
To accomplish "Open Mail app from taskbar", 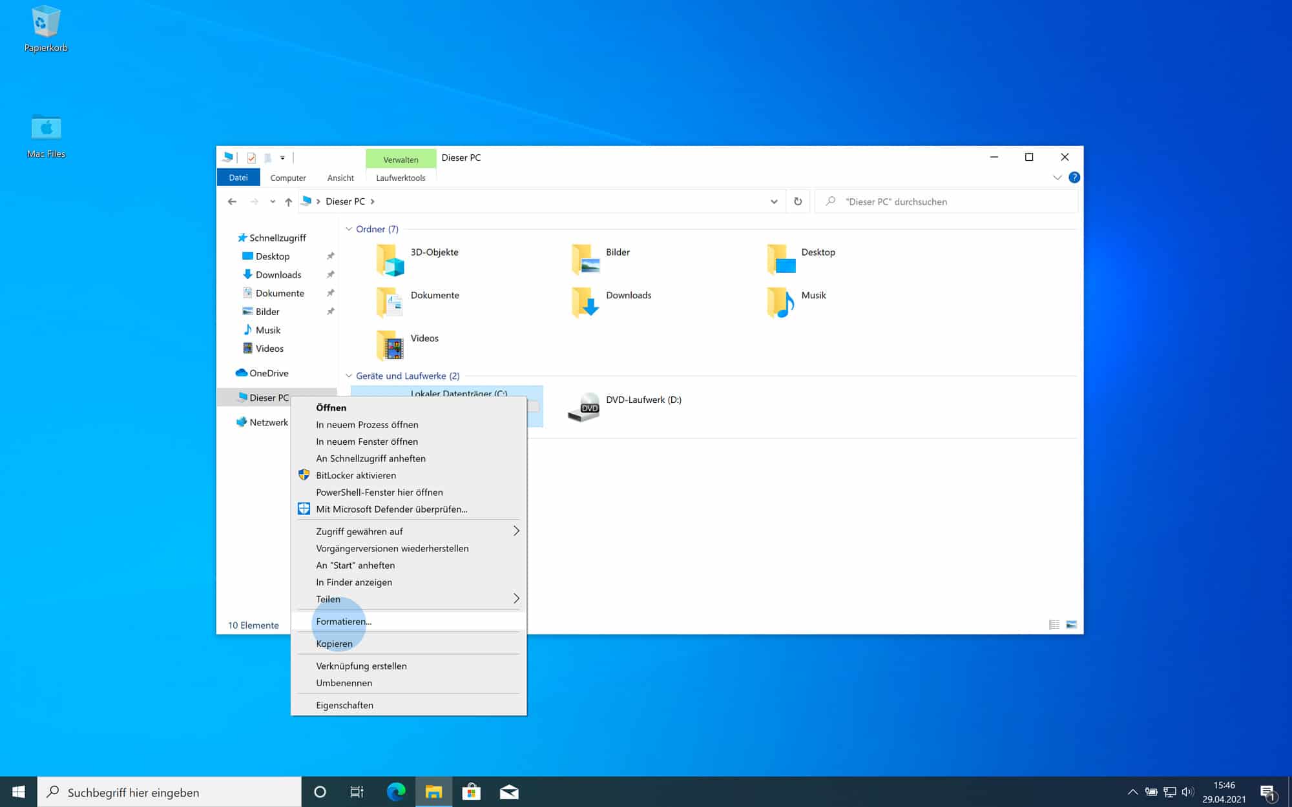I will point(509,792).
